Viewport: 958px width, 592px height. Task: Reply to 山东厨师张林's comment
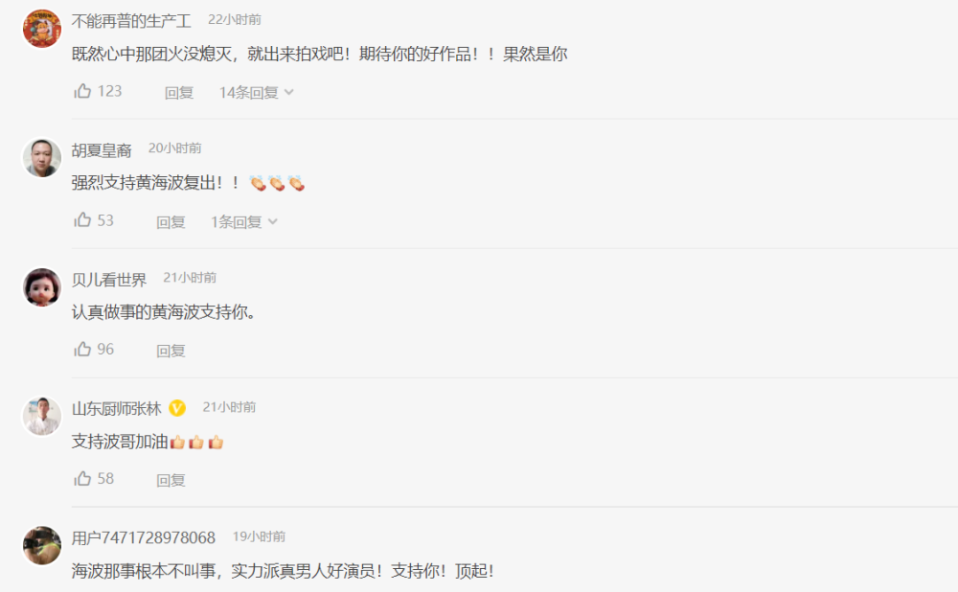click(x=171, y=480)
